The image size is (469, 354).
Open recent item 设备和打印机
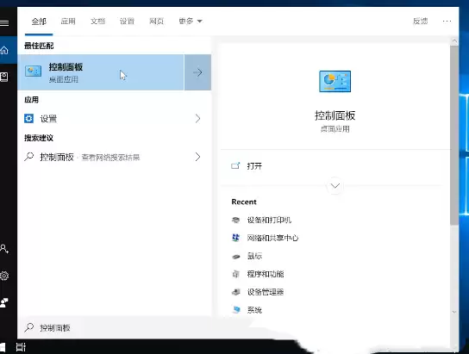(x=269, y=220)
